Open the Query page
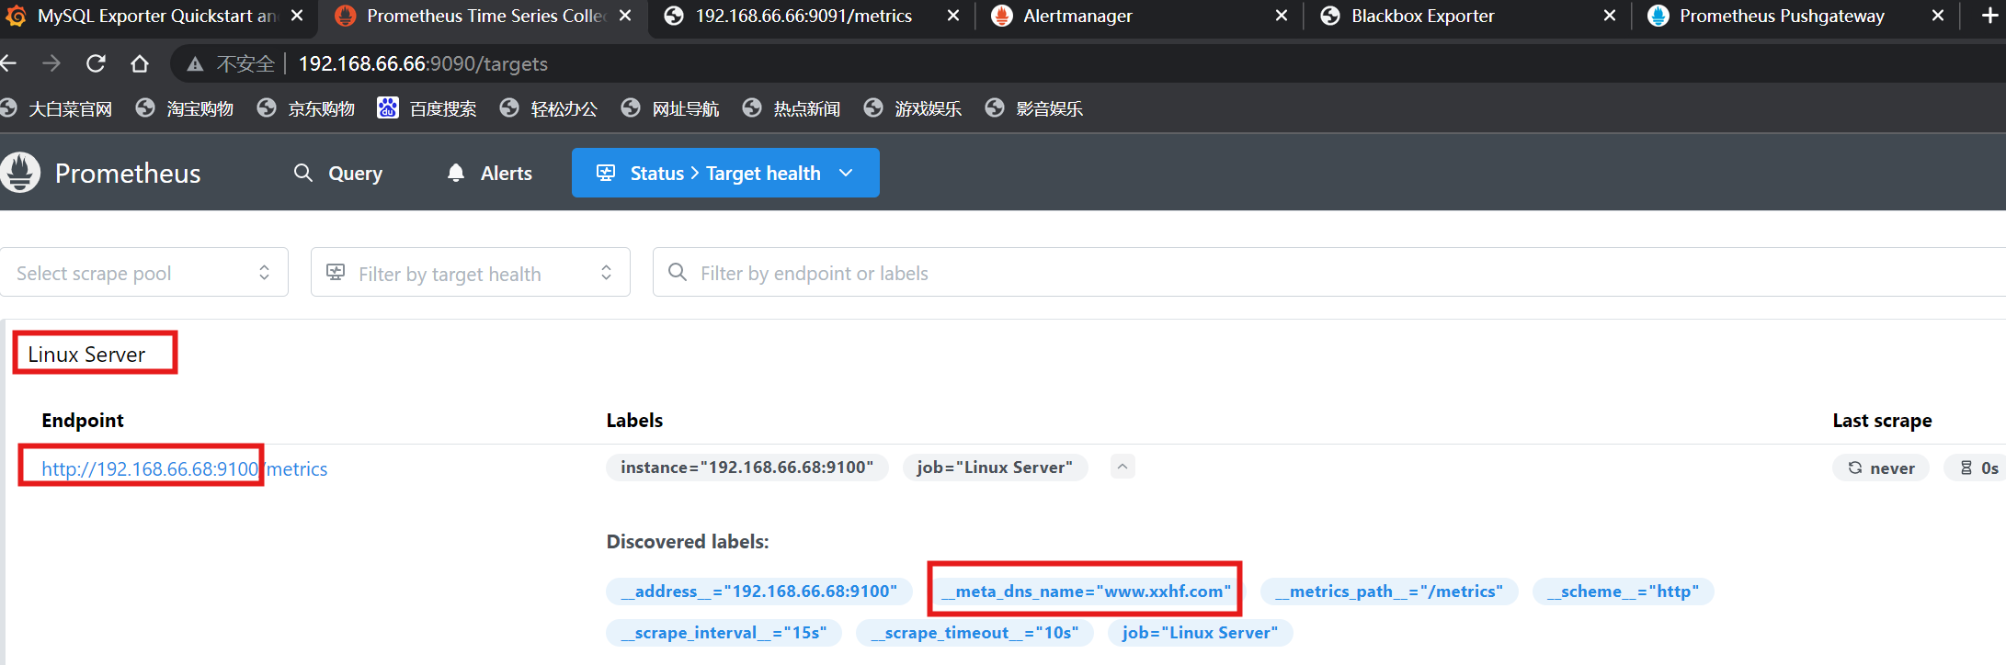 (337, 173)
